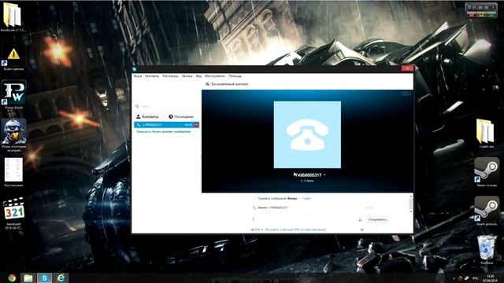Select the active call entry in recent list

pos(166,124)
